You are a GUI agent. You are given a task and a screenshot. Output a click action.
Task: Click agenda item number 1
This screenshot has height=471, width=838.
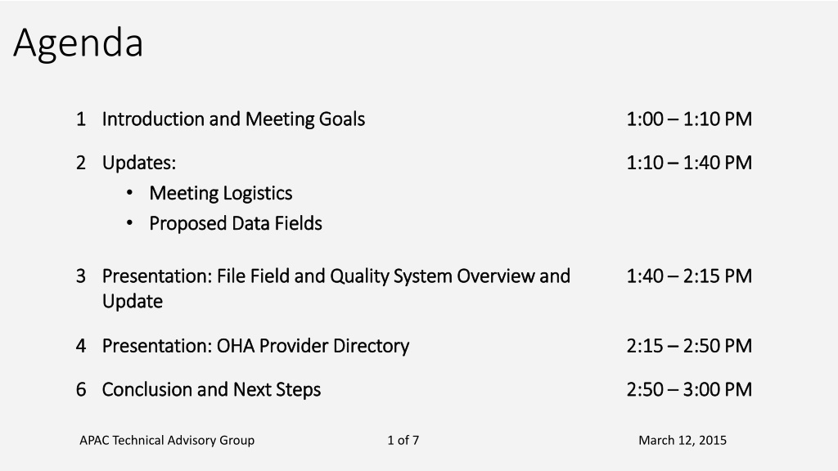tap(81, 119)
